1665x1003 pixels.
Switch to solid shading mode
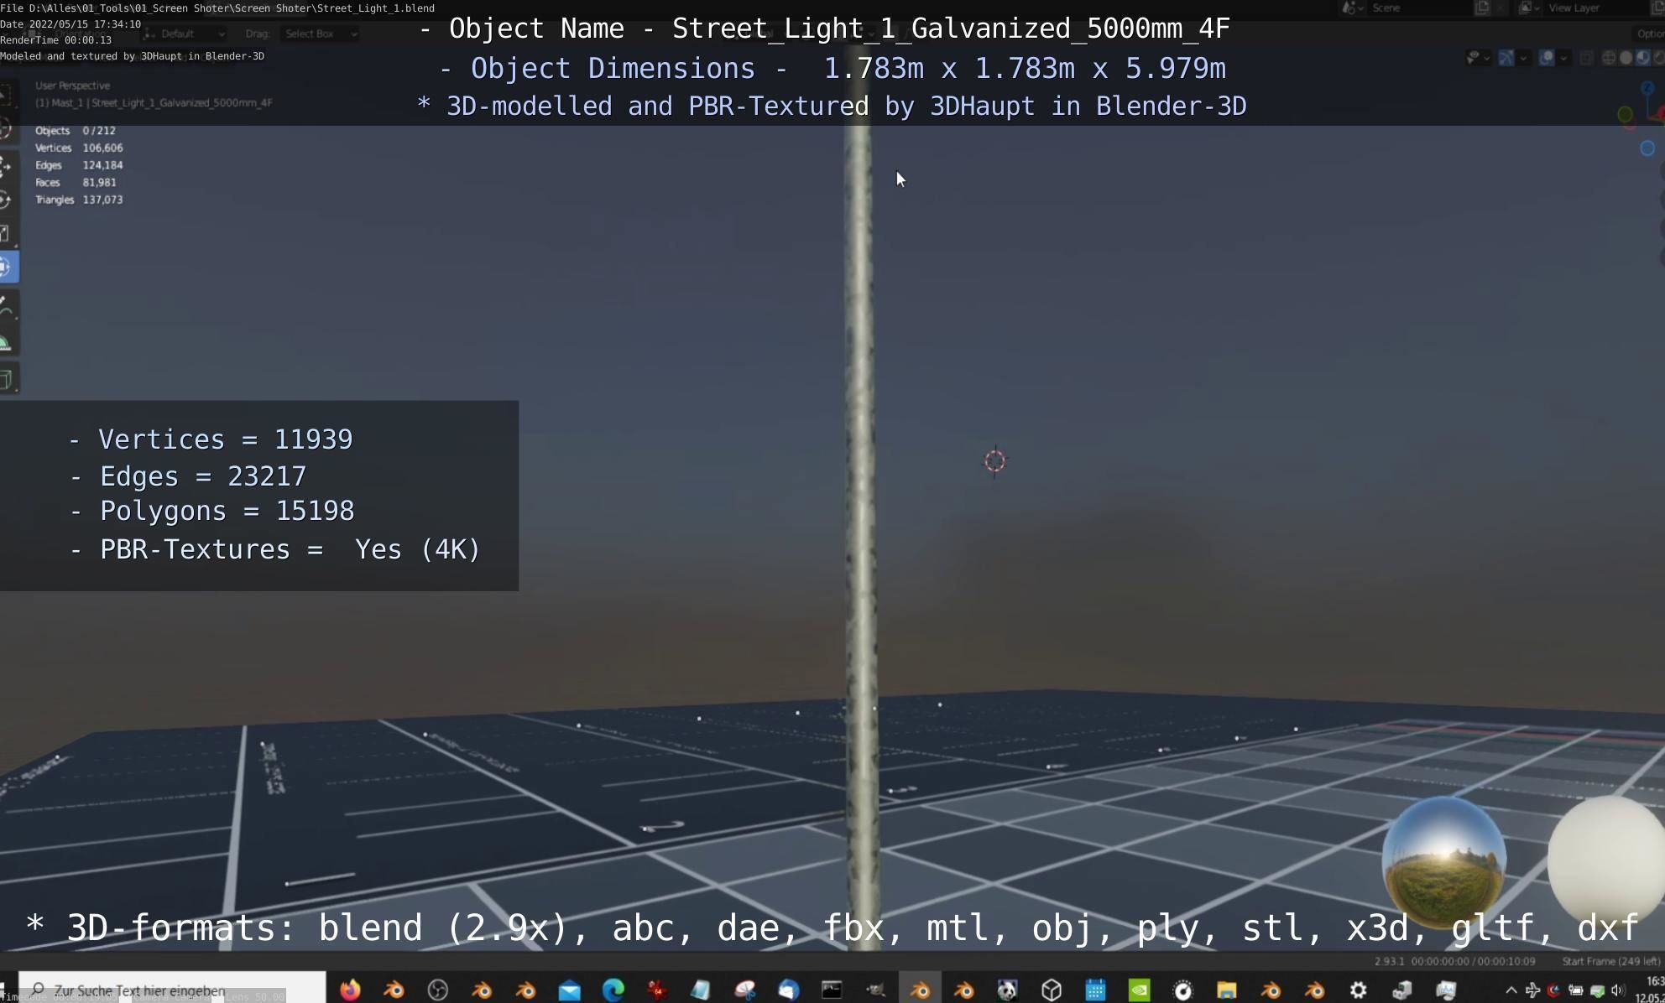coord(1626,58)
